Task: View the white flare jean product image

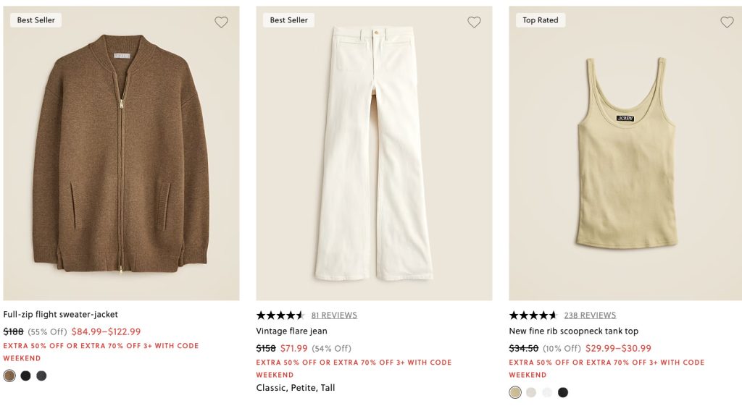Action: point(374,153)
